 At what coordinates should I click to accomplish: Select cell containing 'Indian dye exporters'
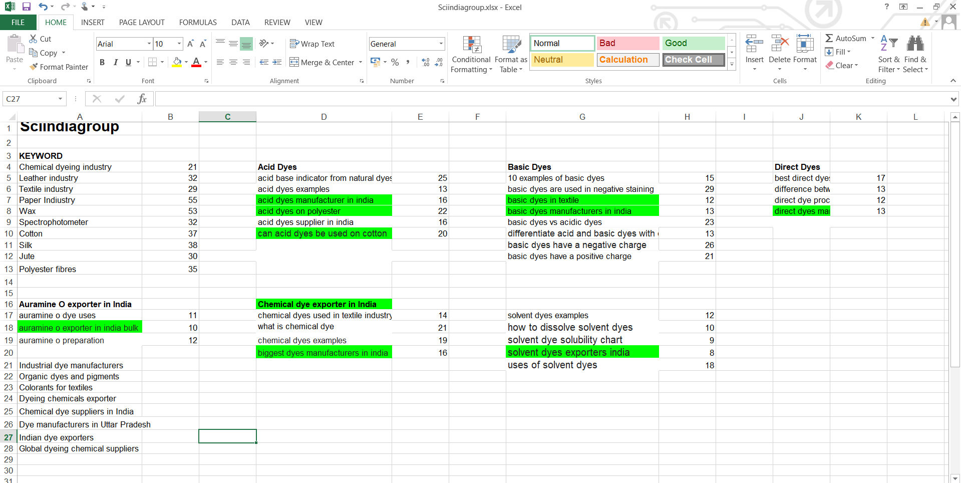[x=79, y=437]
